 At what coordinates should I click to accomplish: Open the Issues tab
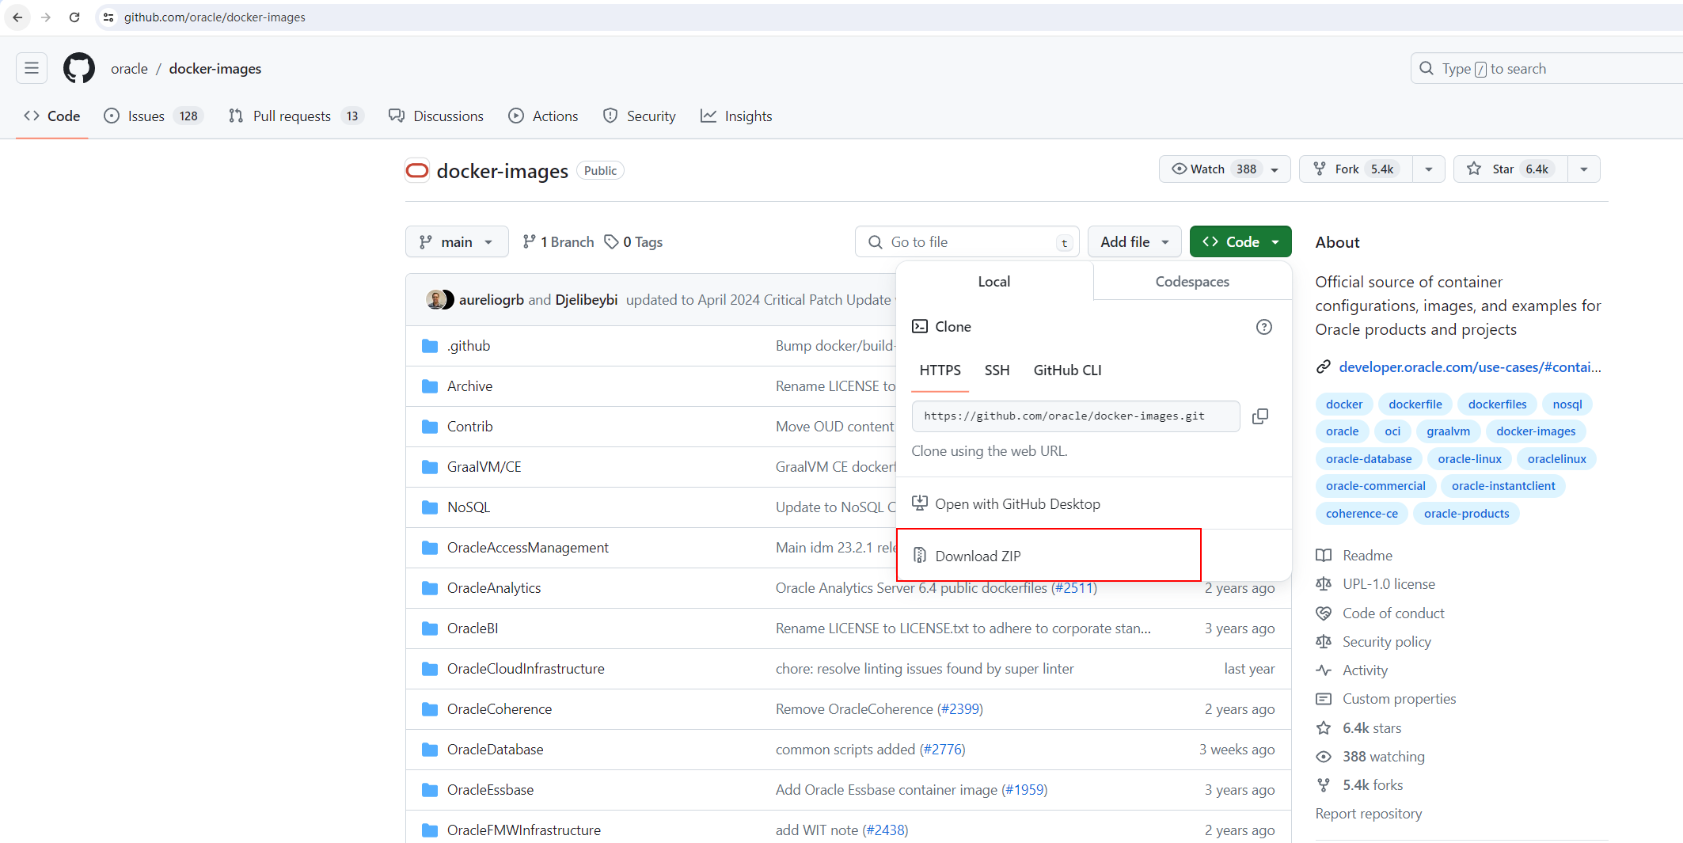[x=154, y=116]
